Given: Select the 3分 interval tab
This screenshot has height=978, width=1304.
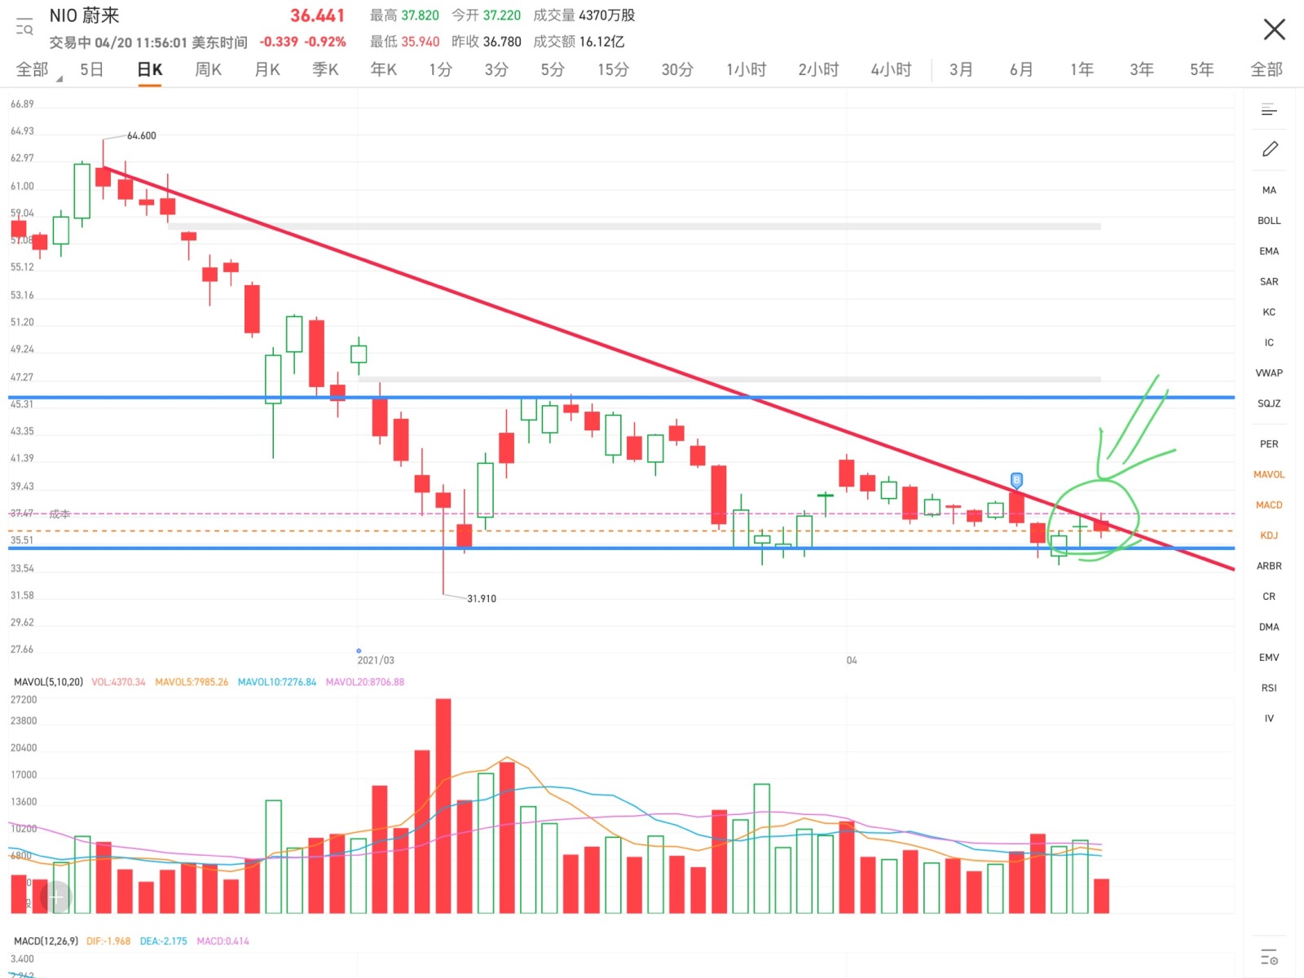Looking at the screenshot, I should coord(496,70).
